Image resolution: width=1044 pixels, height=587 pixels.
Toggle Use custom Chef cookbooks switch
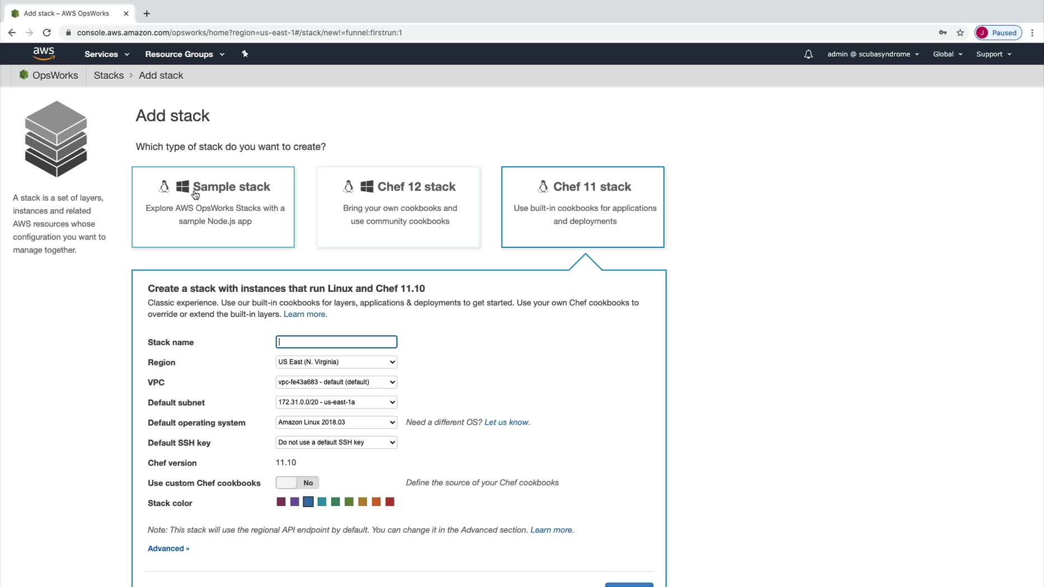pyautogui.click(x=297, y=482)
